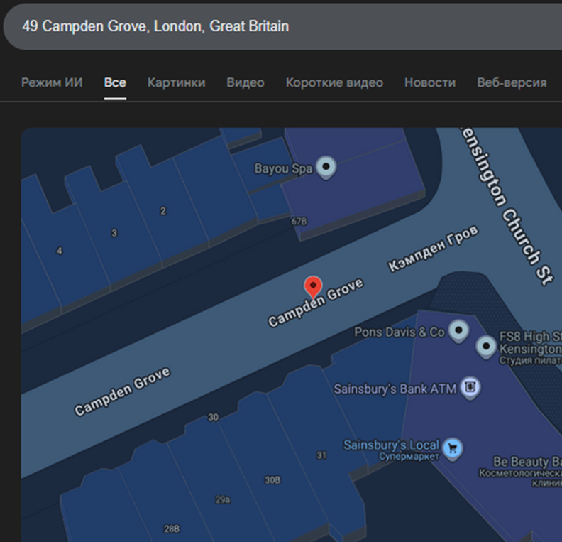This screenshot has width=562, height=542.
Task: Go to the Видео tab
Action: 246,82
